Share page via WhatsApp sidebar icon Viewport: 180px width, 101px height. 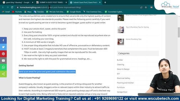pyautogui.click(x=3, y=67)
